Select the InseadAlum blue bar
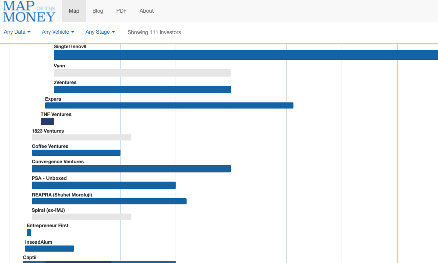Viewport: 438px width, 263px height. coord(49,249)
